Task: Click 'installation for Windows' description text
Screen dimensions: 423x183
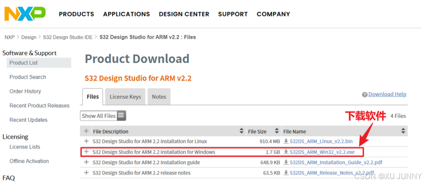Action: pyautogui.click(x=154, y=152)
